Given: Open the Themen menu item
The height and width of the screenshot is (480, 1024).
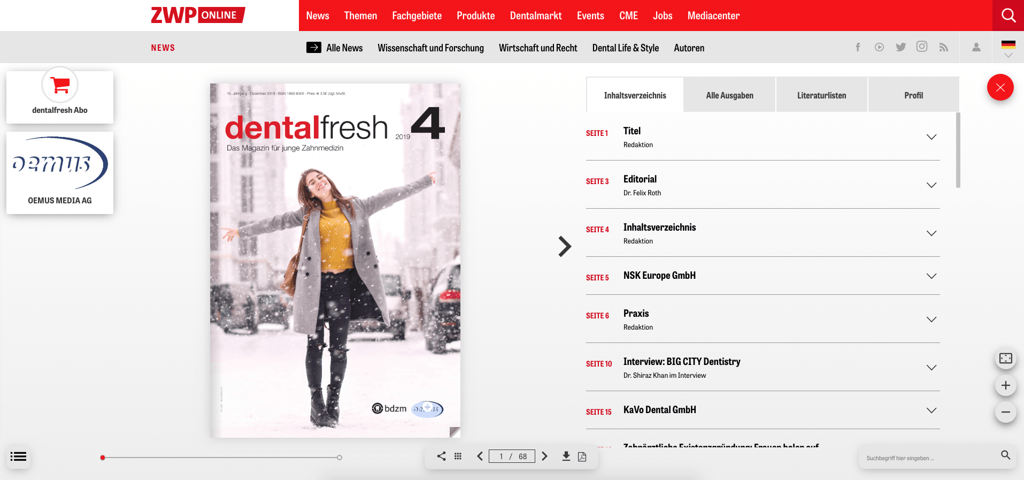Looking at the screenshot, I should (360, 16).
